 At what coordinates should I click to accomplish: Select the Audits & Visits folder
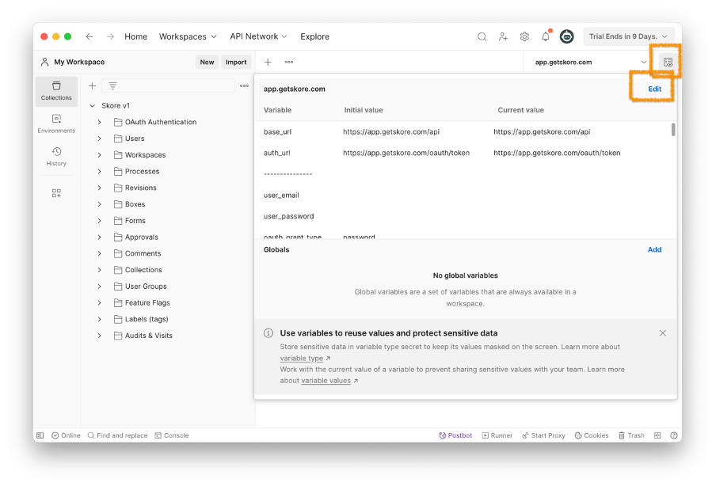149,336
